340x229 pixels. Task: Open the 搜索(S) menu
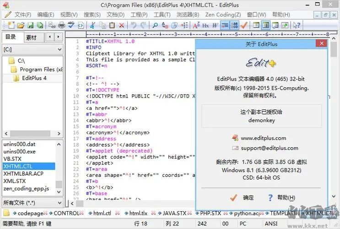pos(92,15)
